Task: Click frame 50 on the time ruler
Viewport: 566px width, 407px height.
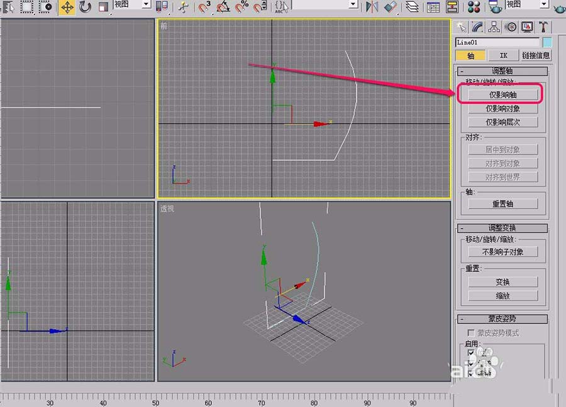Action: pos(155,403)
